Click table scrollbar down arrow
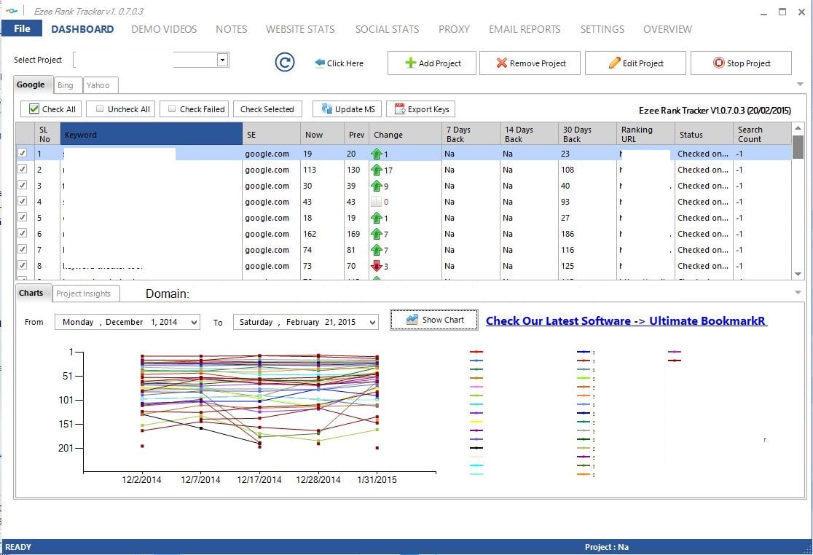Viewport: 813px width, 555px height. [x=798, y=274]
